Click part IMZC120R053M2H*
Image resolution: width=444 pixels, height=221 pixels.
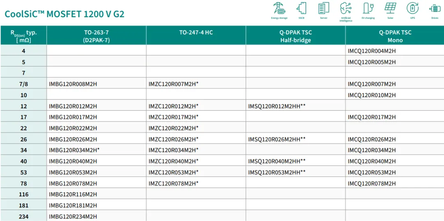[x=173, y=173]
